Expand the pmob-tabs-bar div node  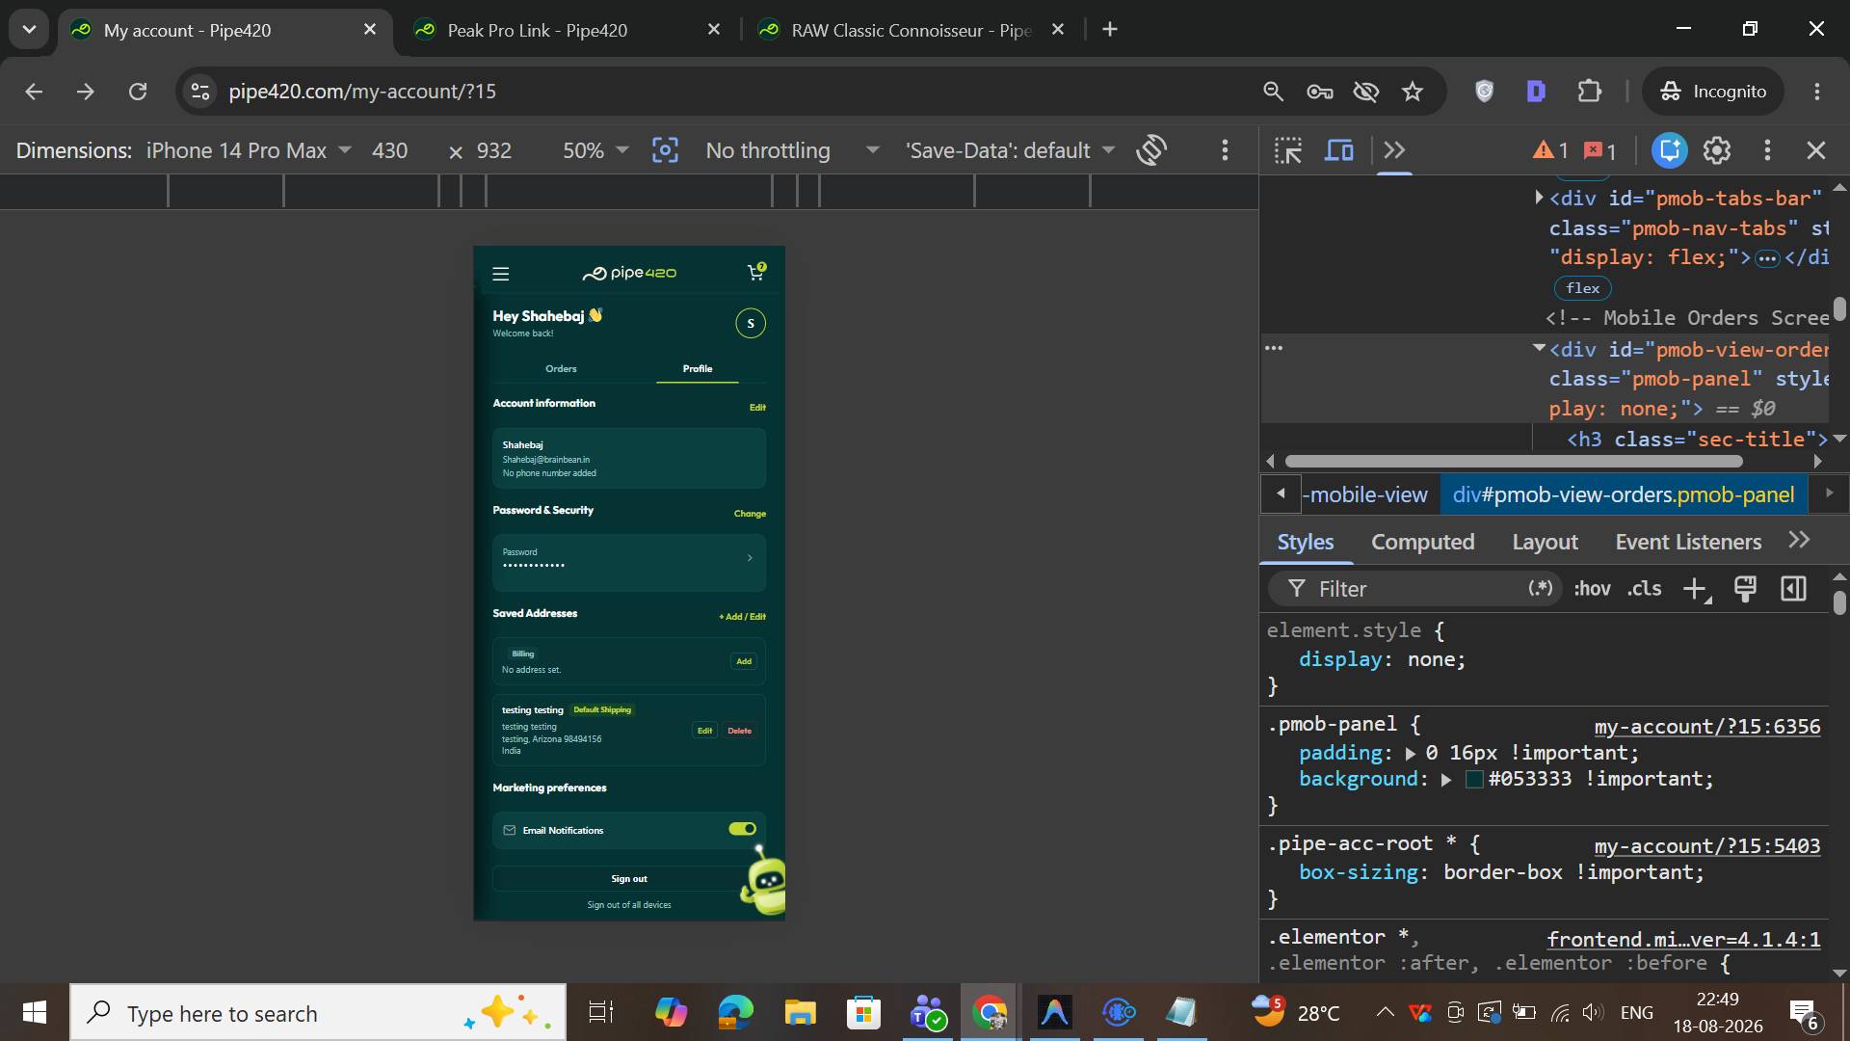pos(1539,198)
